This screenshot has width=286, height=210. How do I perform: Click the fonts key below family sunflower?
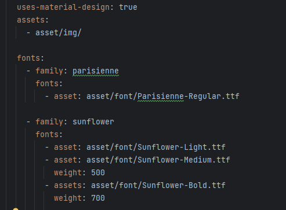(x=47, y=134)
